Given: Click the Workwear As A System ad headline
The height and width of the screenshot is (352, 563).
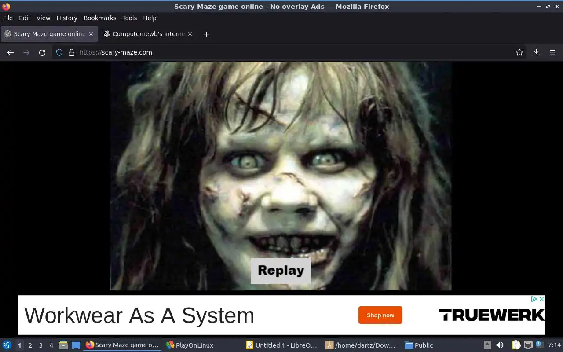Looking at the screenshot, I should click(x=139, y=315).
